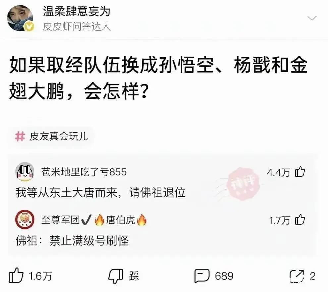Open username 温柔肆意妄为 profile
Viewport: 328px width, 292px height.
76,11
